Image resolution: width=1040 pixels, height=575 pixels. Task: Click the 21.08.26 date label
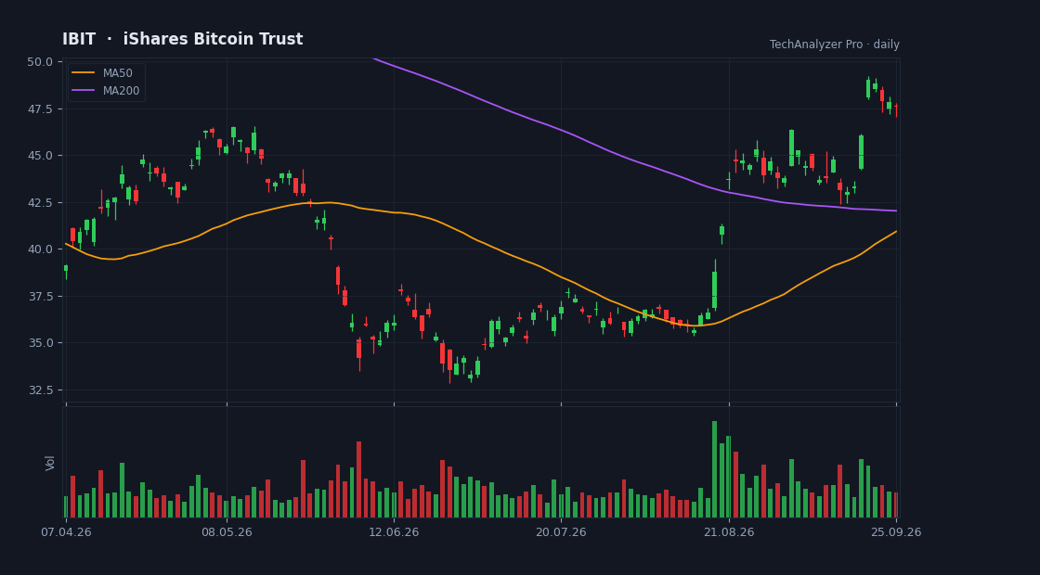(729, 532)
